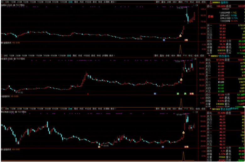Click the money bag marker on 特发服务 chart
Image resolution: width=245 pixels, height=162 pixels.
coord(181,80)
